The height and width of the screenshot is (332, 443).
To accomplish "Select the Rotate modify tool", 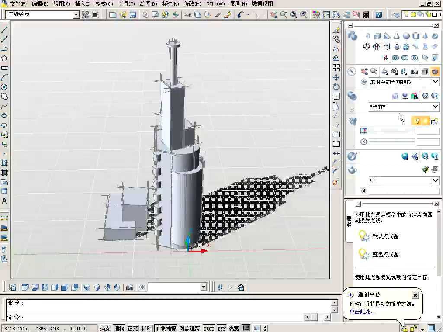I will coord(336,87).
